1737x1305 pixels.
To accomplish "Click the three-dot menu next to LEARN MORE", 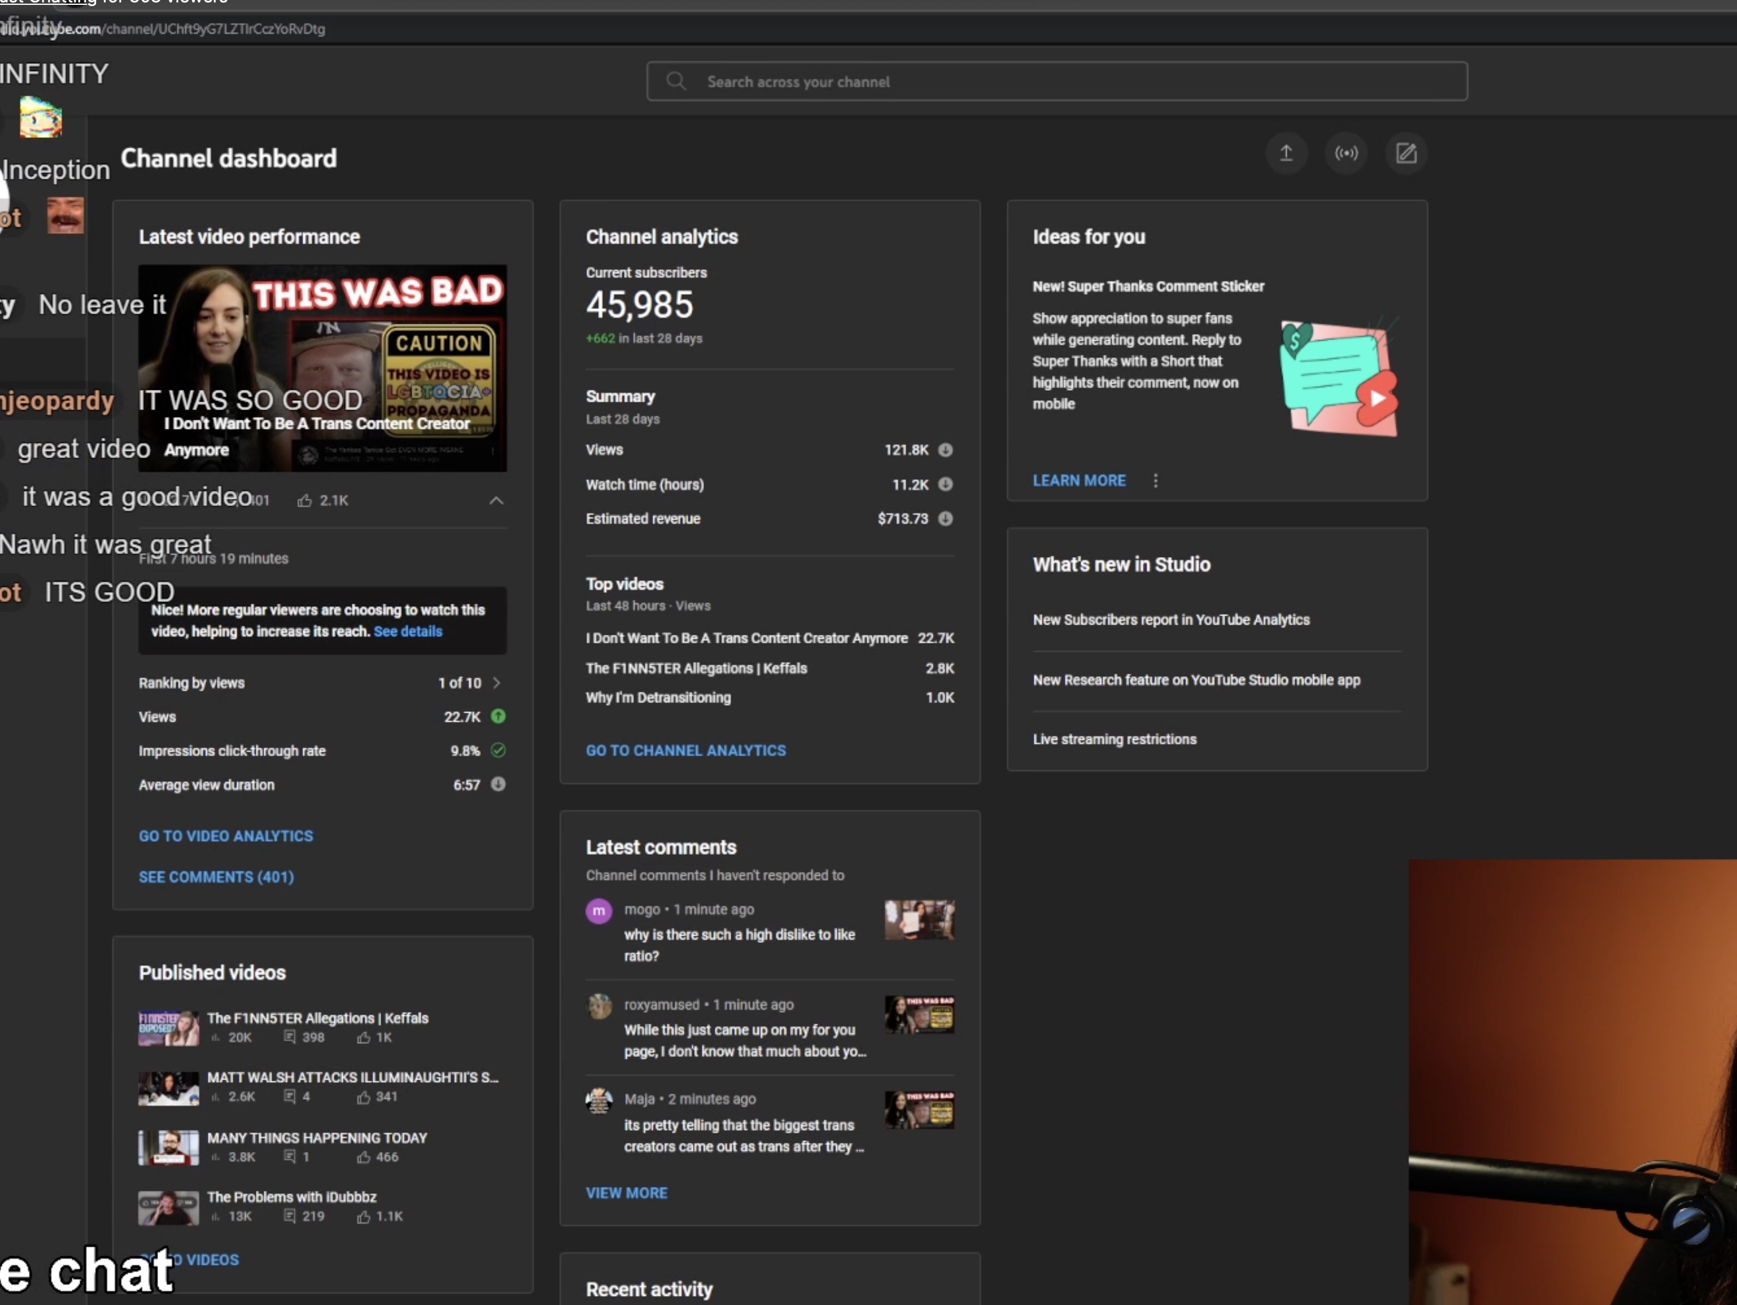I will click(x=1155, y=481).
